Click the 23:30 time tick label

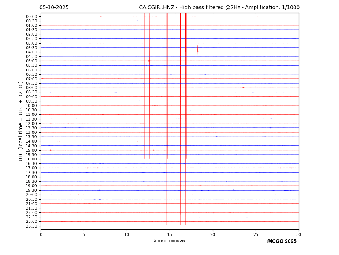(31, 226)
